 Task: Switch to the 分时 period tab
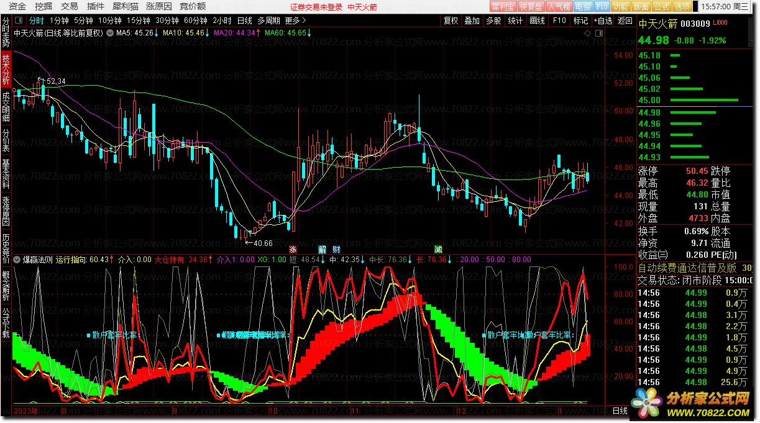coord(37,20)
